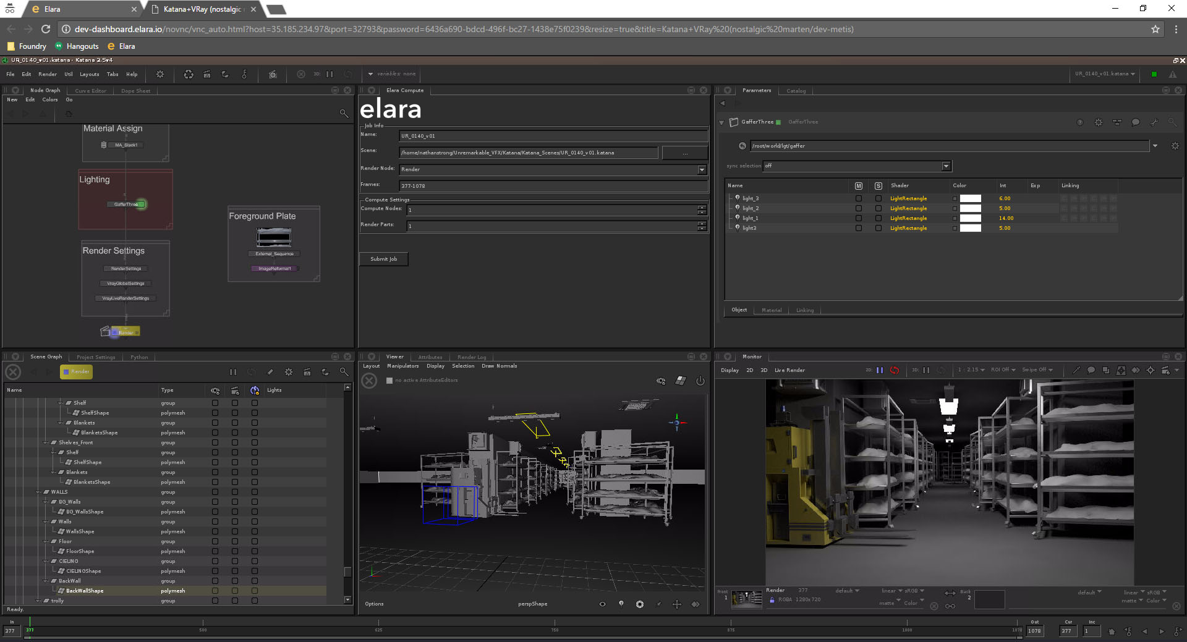Toggle Solo checkbox for light_2

tap(878, 208)
